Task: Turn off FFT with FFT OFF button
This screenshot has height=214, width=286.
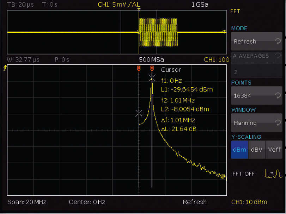Action: click(244, 174)
